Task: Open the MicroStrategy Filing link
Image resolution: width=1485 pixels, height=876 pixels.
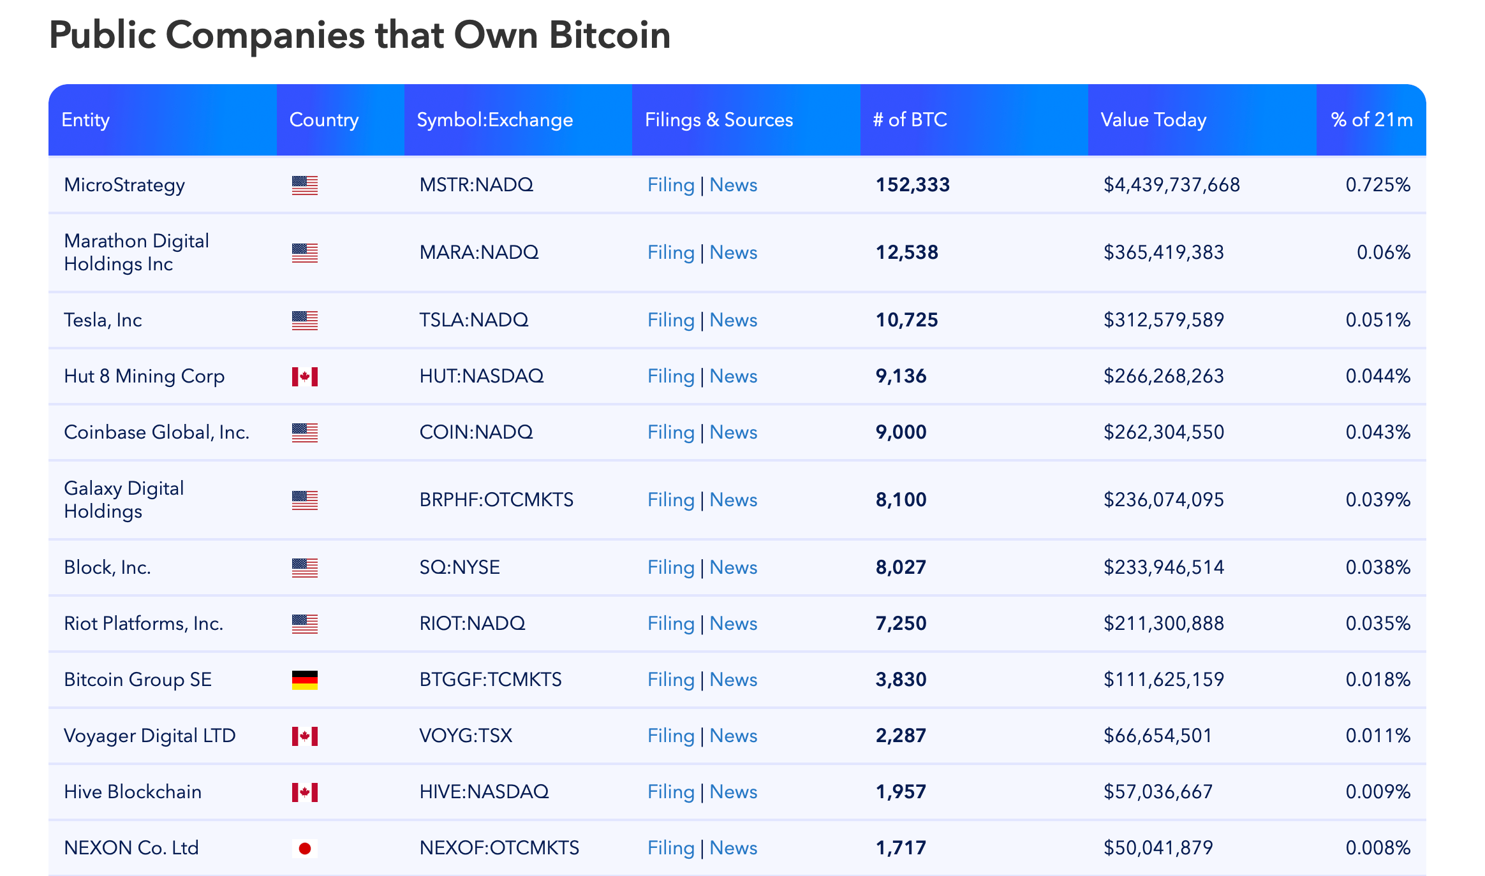Action: tap(670, 185)
